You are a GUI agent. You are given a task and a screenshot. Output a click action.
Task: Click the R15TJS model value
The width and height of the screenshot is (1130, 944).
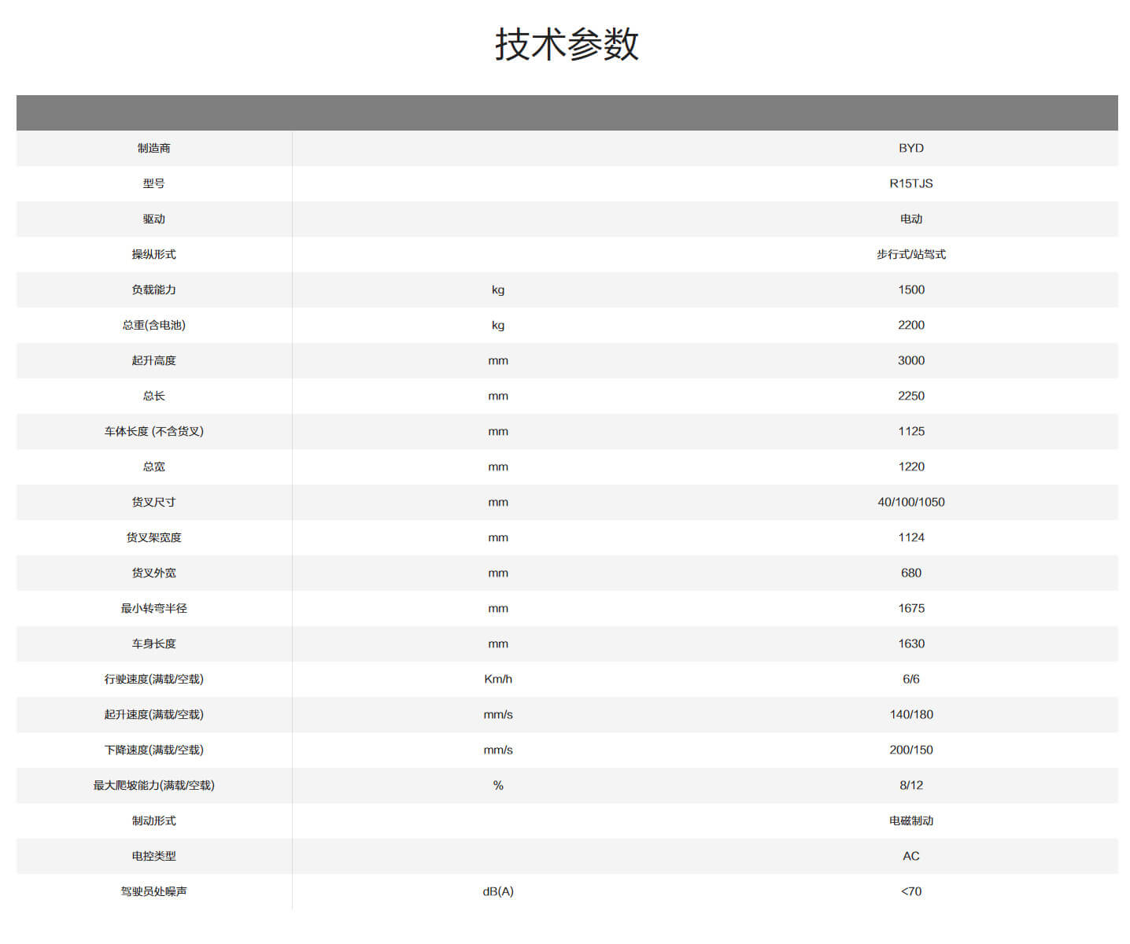(910, 183)
